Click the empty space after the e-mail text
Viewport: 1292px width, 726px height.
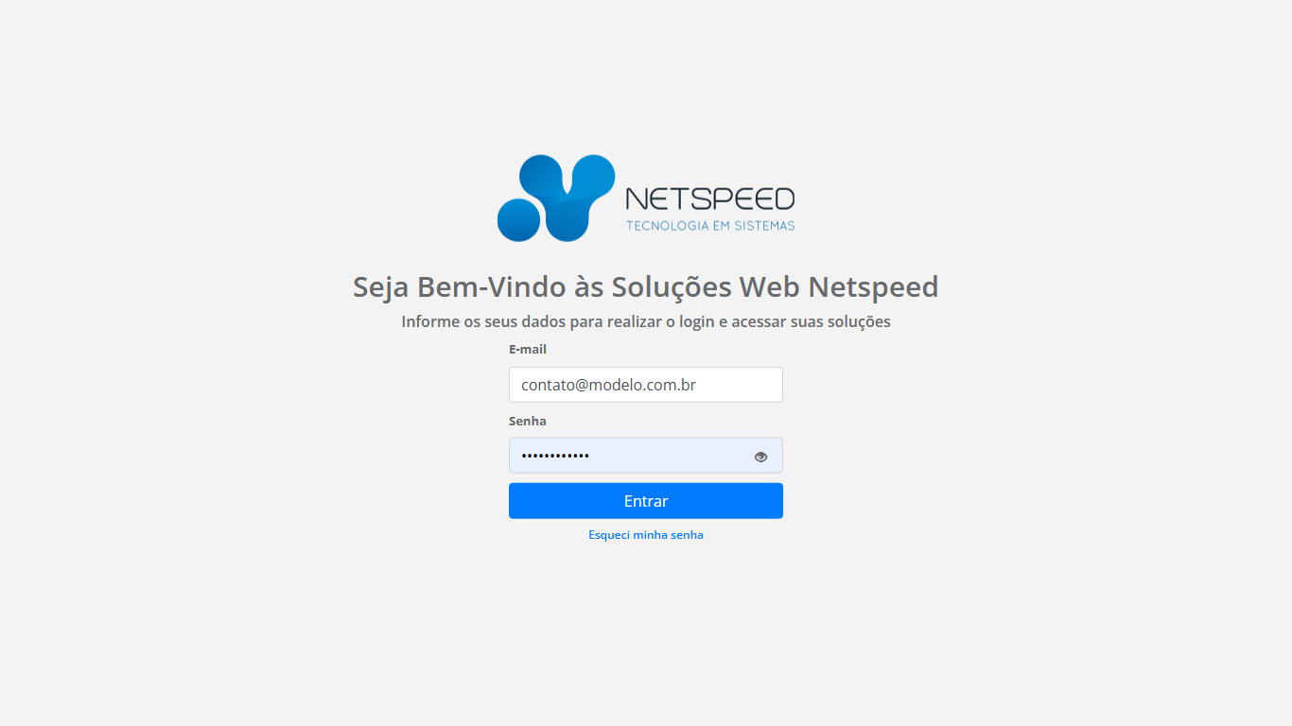pos(738,385)
